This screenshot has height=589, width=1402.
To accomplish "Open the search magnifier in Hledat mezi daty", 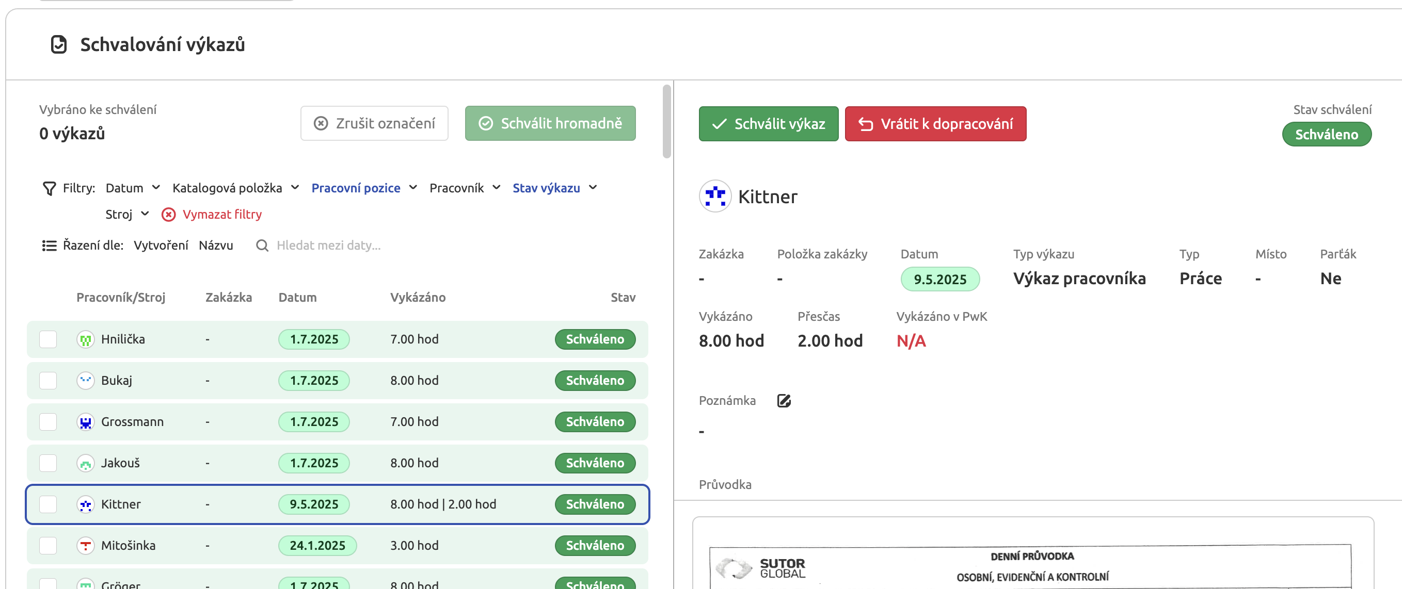I will 262,246.
